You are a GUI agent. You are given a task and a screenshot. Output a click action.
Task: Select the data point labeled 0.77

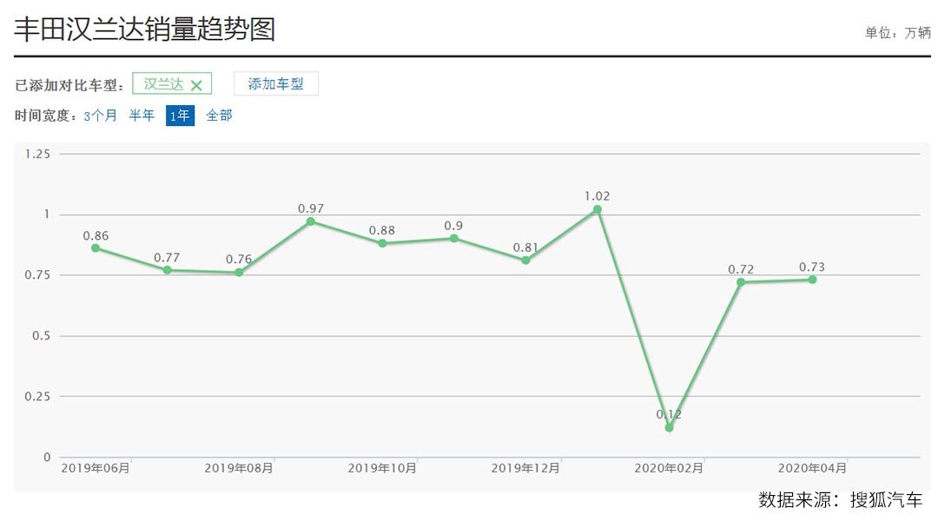coord(168,270)
